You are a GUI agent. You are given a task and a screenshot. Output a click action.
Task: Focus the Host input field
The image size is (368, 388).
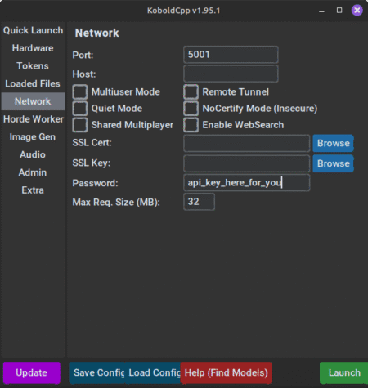click(x=231, y=74)
